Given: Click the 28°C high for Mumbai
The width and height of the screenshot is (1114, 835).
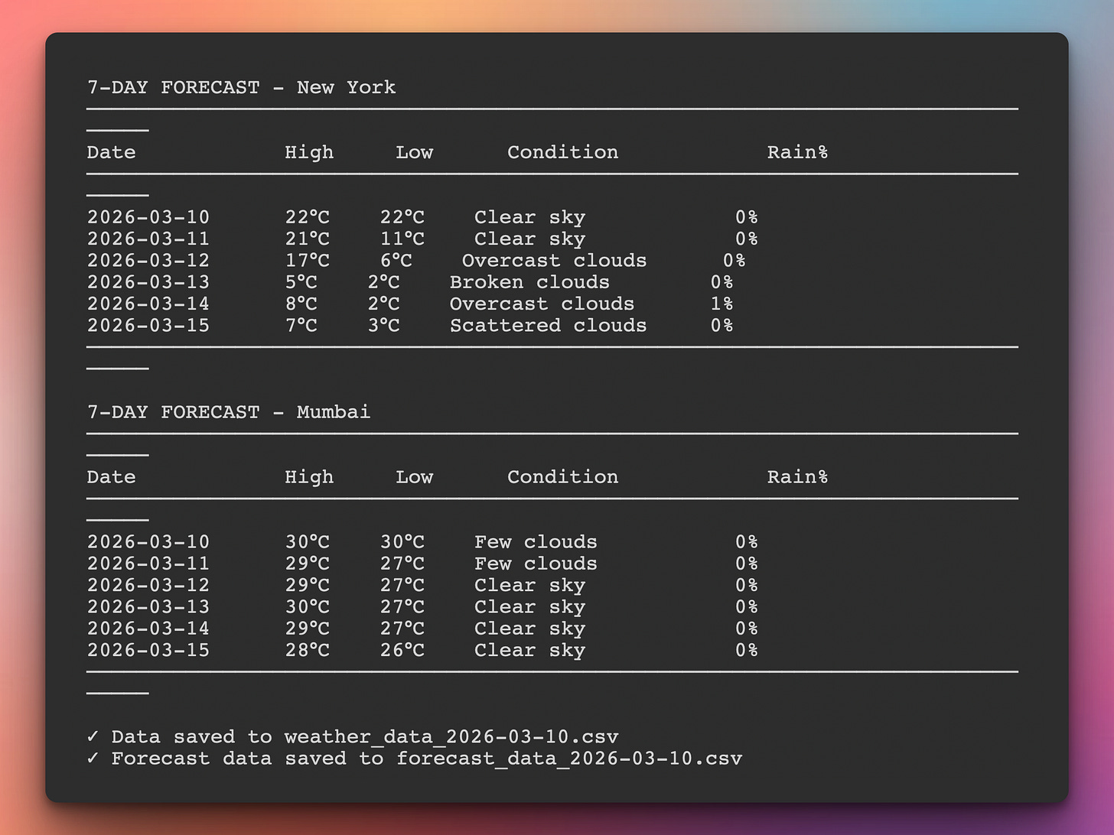Looking at the screenshot, I should click(308, 650).
